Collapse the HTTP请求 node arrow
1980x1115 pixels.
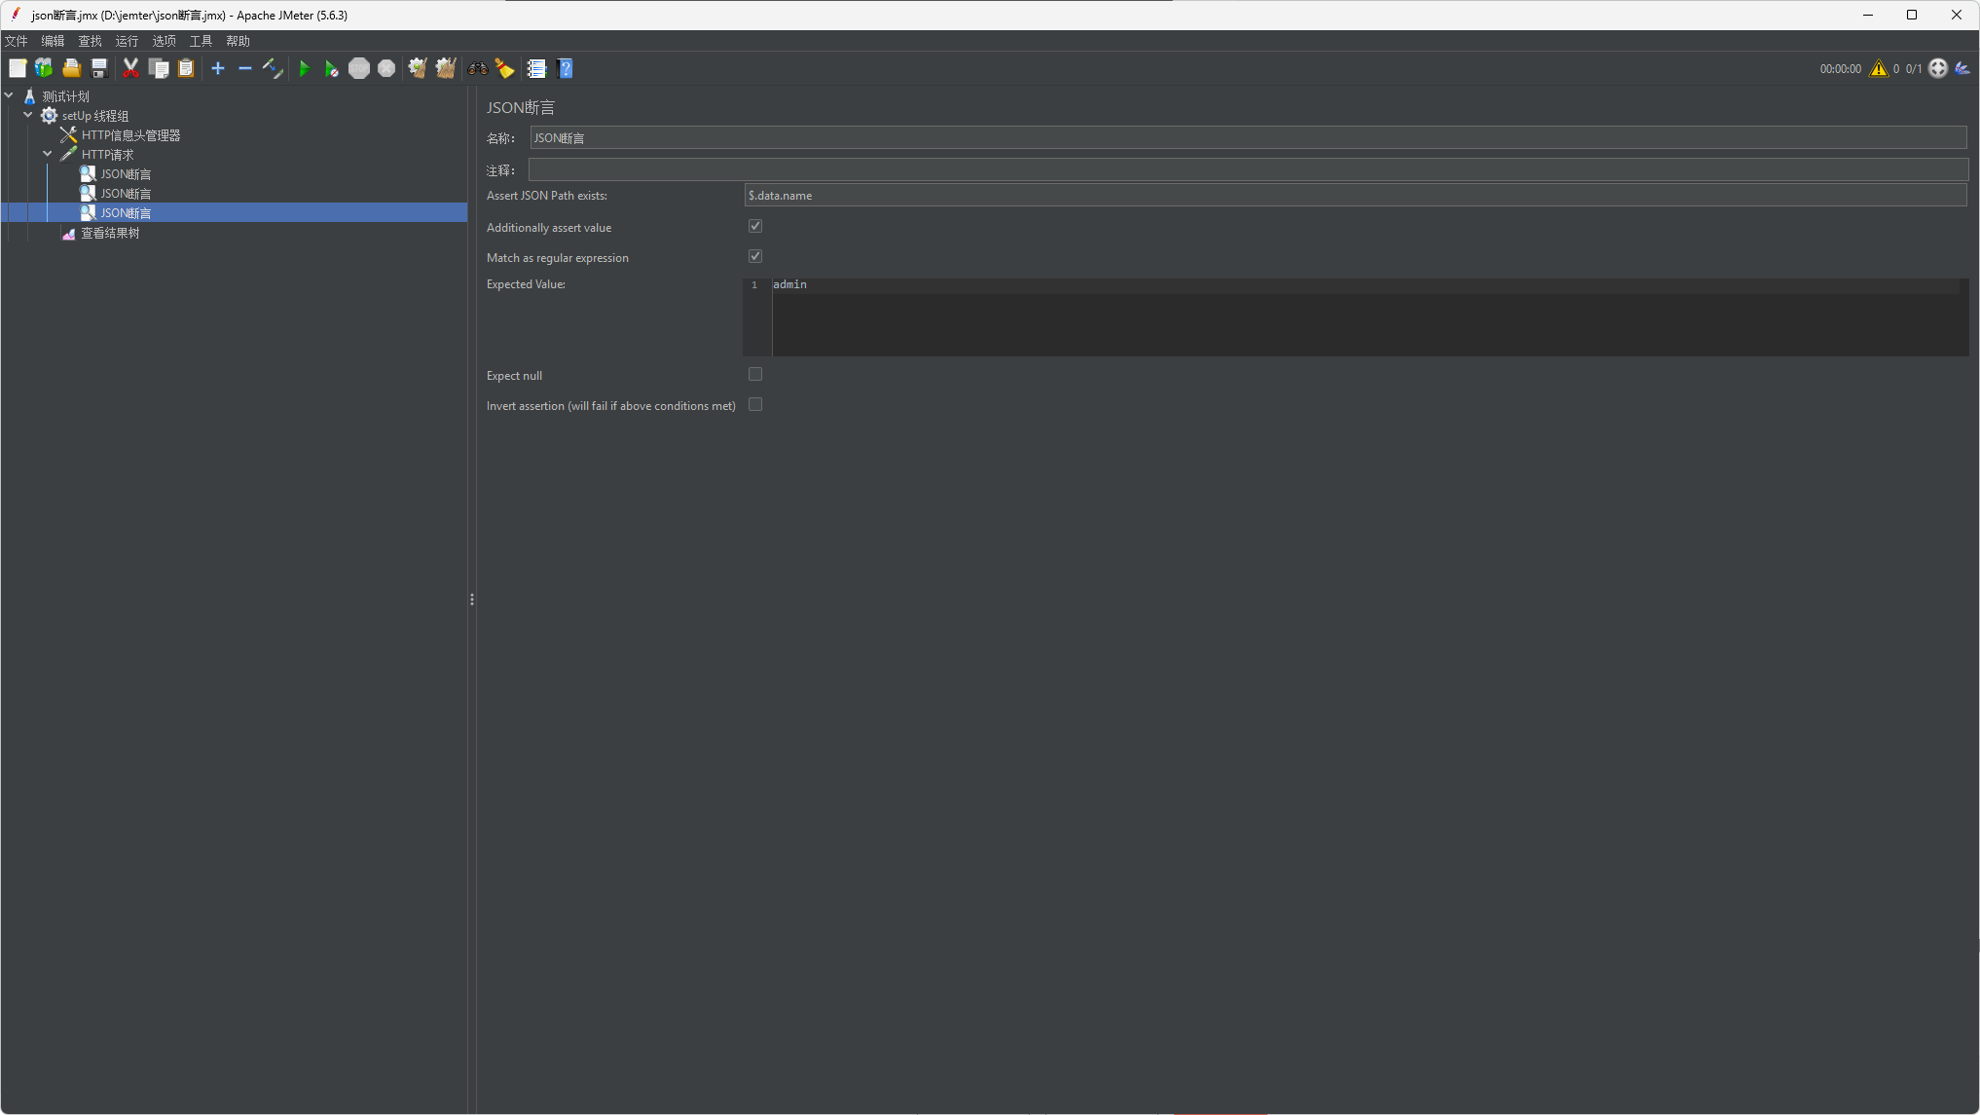click(48, 154)
